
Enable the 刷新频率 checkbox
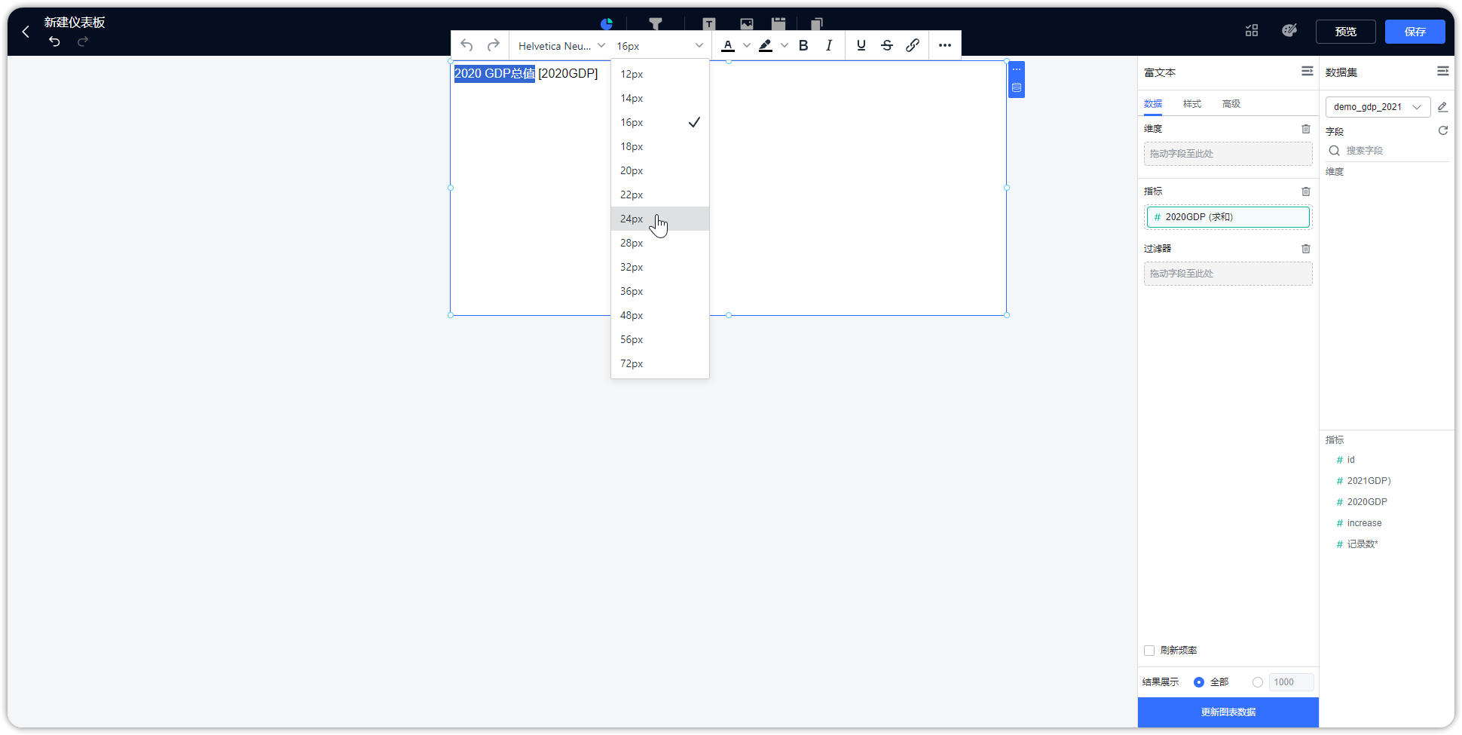tap(1149, 651)
